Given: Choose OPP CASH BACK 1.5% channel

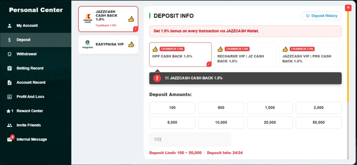Looking at the screenshot, I should [x=180, y=54].
